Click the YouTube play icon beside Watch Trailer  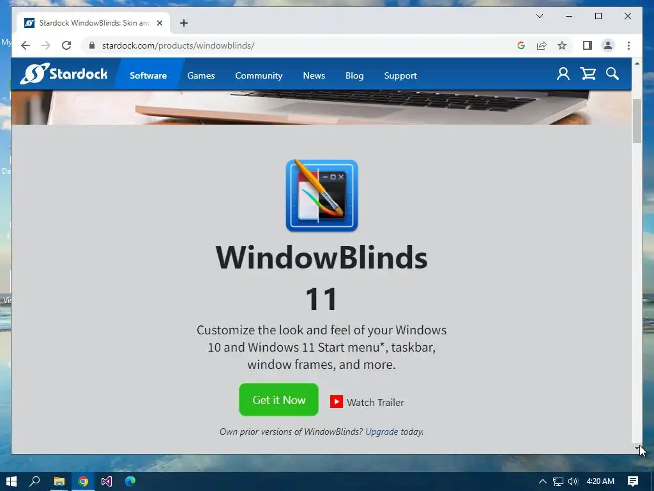click(336, 401)
